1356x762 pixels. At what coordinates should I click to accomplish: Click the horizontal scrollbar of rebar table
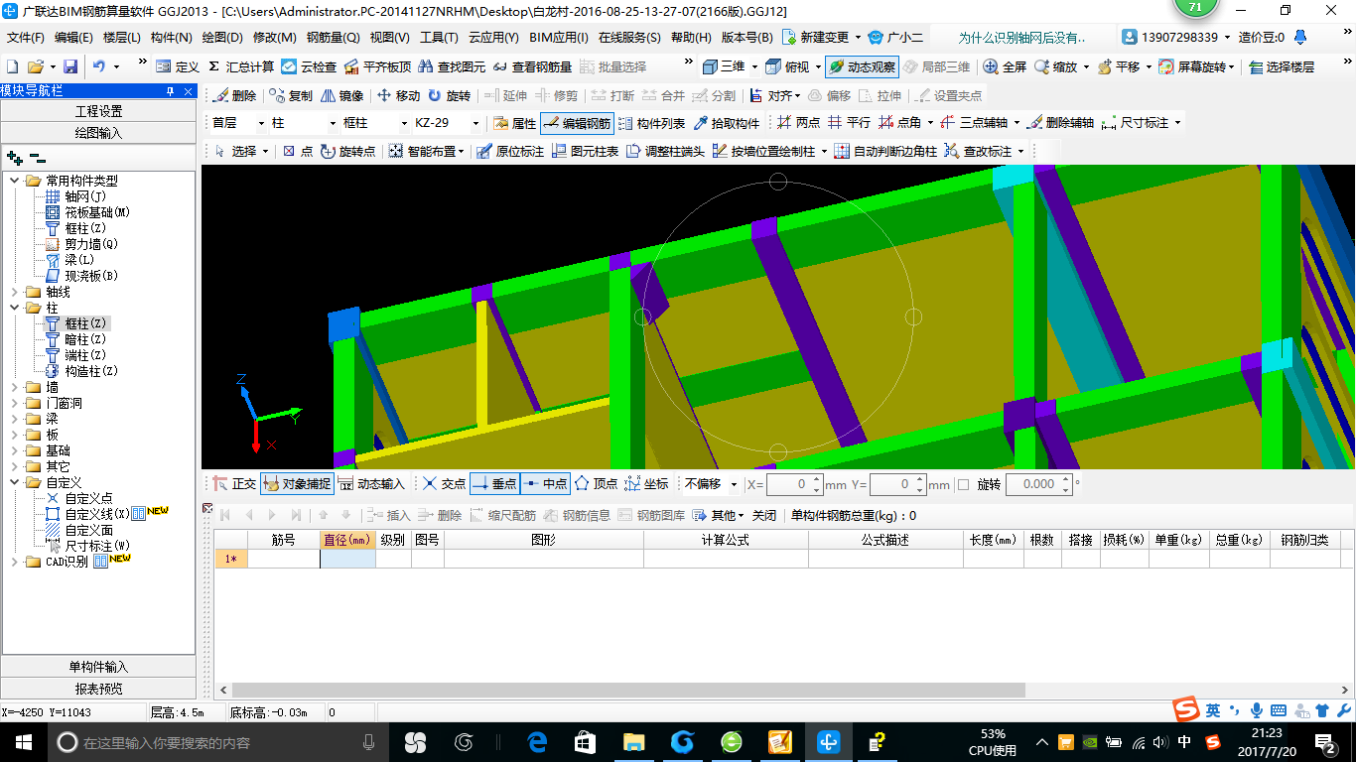(x=628, y=690)
